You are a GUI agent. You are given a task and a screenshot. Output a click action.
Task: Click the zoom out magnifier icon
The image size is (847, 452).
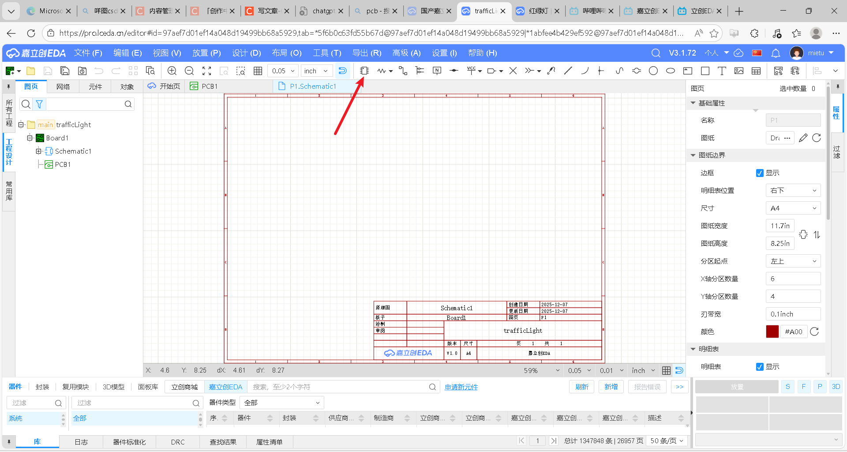tap(189, 71)
